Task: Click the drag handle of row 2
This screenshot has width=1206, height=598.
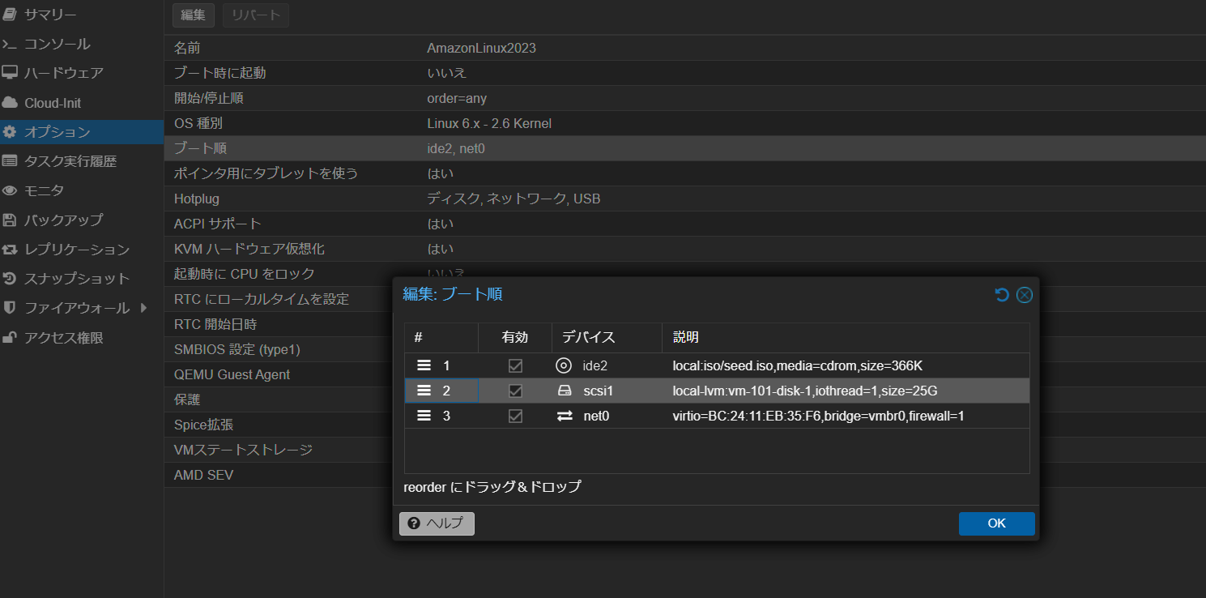Action: (424, 391)
